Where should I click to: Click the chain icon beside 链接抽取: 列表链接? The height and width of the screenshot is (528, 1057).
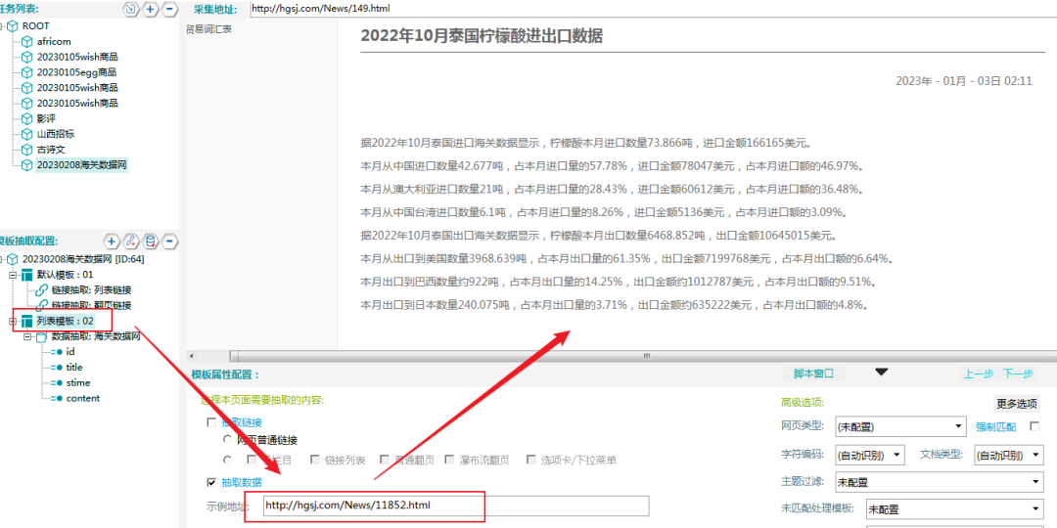coord(40,290)
